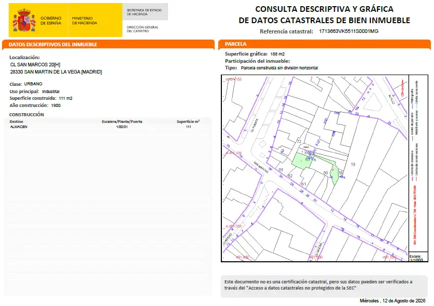This screenshot has width=434, height=306.
Task: Select cadastral reference 1713663VK5511S0001MG
Action: (x=348, y=31)
